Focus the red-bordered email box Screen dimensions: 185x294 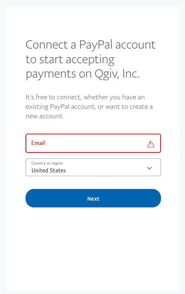pyautogui.click(x=93, y=143)
